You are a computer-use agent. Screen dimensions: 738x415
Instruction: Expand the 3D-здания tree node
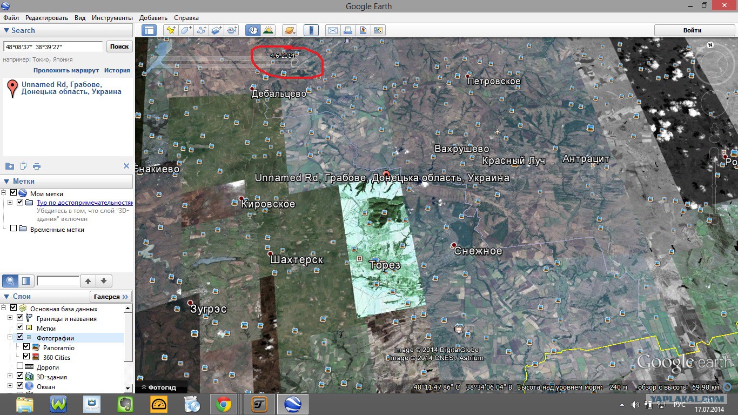click(10, 377)
